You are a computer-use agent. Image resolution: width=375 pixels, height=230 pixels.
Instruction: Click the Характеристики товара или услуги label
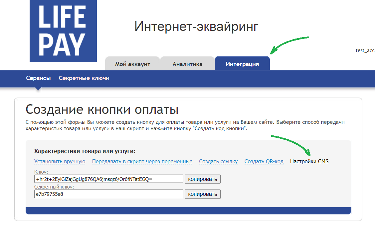85,151
